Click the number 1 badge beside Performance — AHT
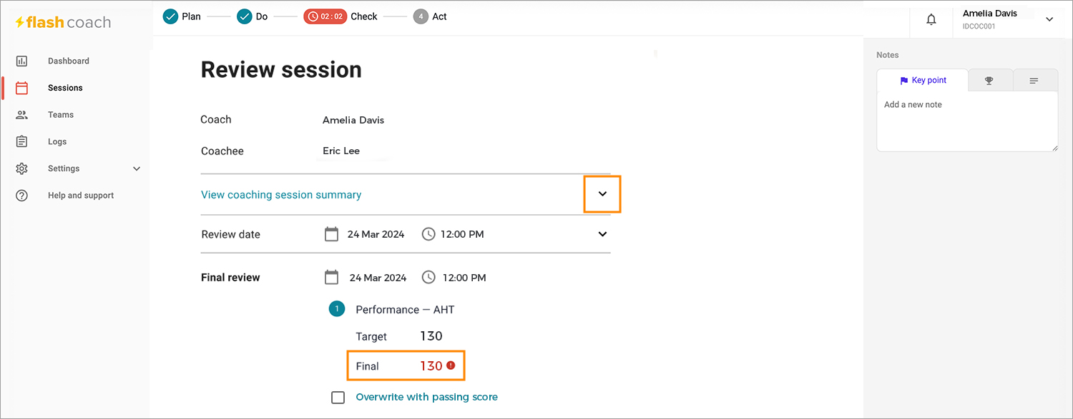 point(337,309)
